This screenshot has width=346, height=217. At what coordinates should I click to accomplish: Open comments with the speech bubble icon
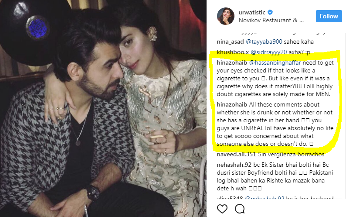pos(240,209)
